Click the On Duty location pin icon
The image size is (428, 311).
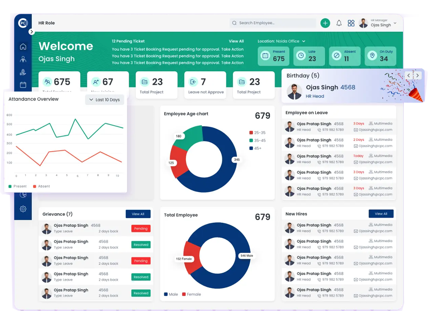[372, 56]
